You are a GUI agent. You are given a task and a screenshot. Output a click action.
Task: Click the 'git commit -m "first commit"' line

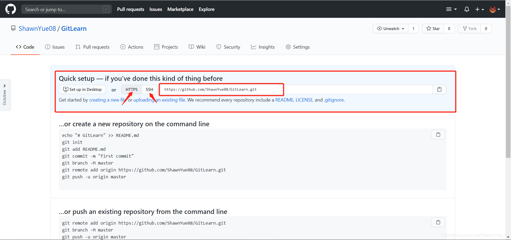(98, 156)
